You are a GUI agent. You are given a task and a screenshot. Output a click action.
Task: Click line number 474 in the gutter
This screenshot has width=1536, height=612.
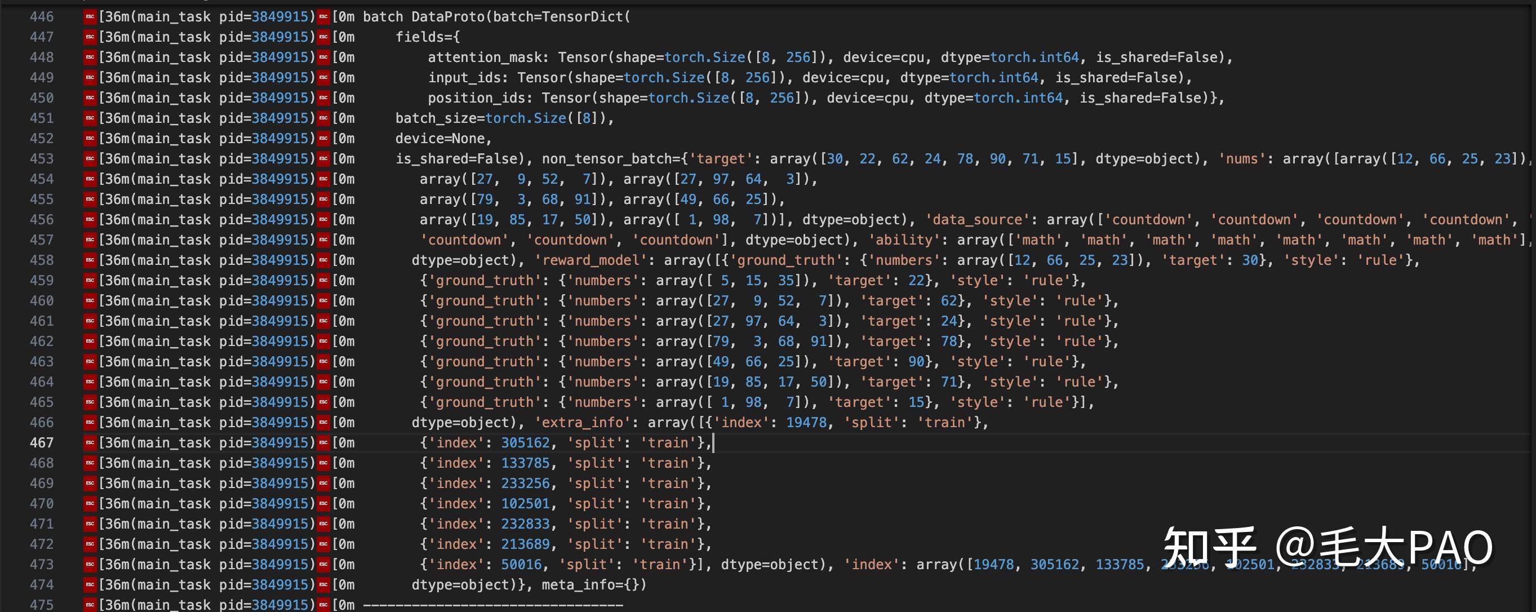(x=42, y=584)
